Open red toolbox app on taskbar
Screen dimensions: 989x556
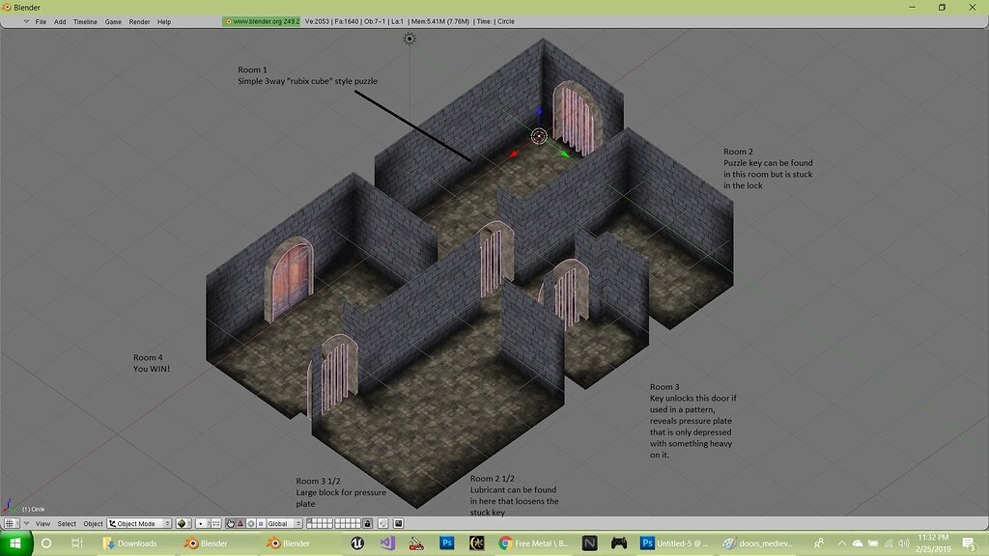tap(417, 542)
